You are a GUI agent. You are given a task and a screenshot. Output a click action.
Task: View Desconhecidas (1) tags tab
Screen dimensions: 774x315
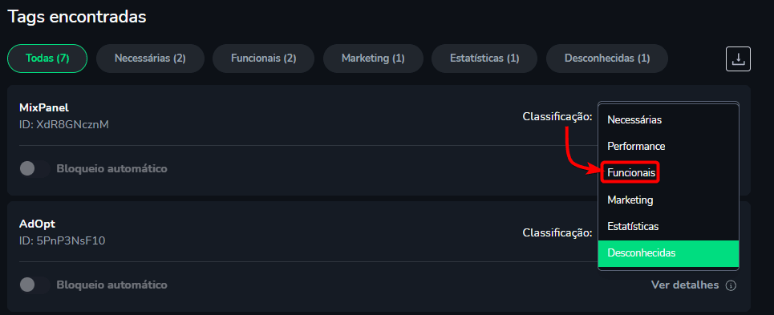pyautogui.click(x=607, y=59)
